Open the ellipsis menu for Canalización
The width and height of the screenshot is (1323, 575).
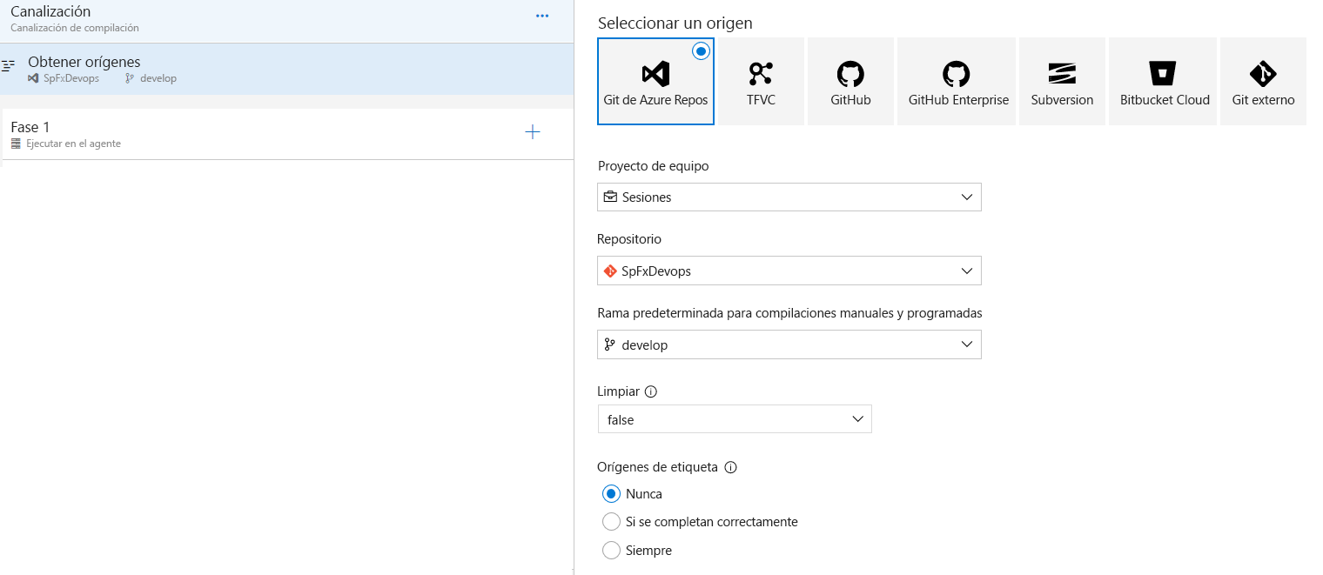coord(542,15)
